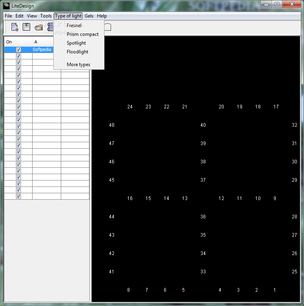Select light position 19

click(x=239, y=107)
